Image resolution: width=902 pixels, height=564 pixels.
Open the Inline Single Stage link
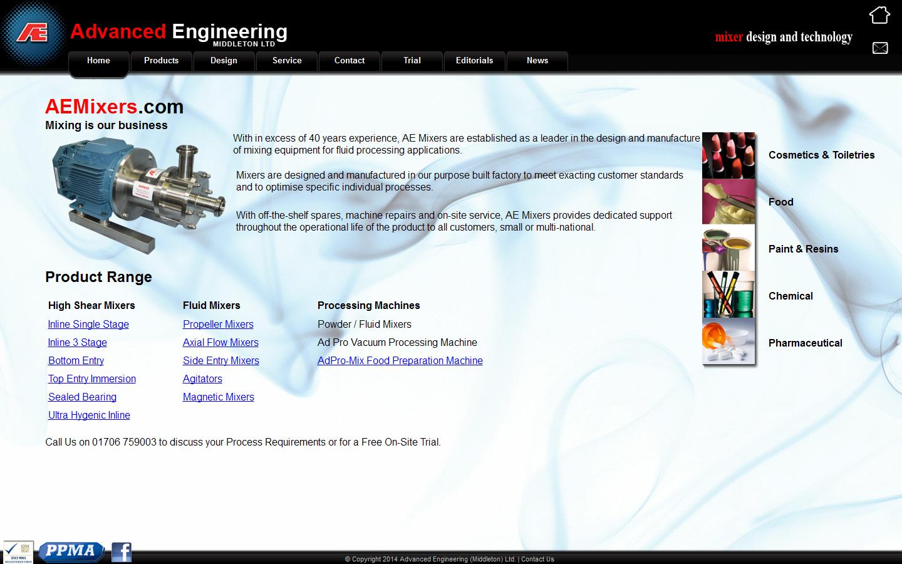pos(88,325)
